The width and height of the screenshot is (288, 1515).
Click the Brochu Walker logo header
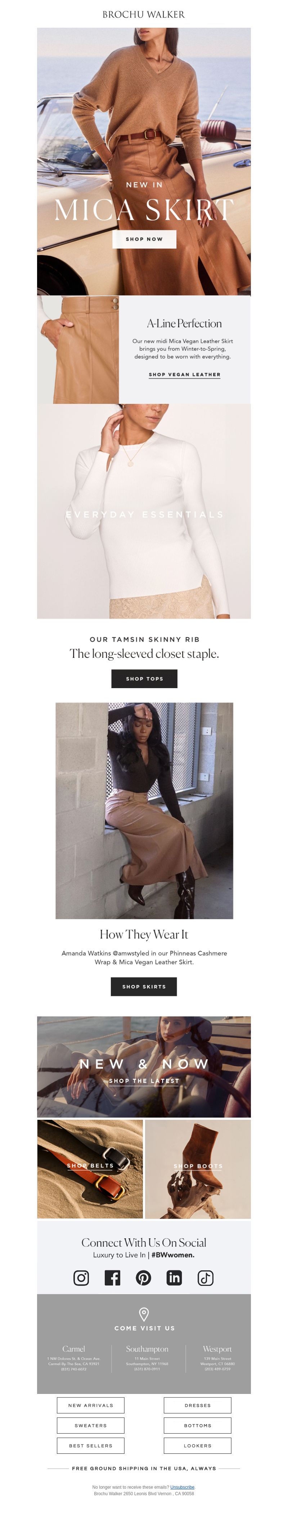(144, 14)
